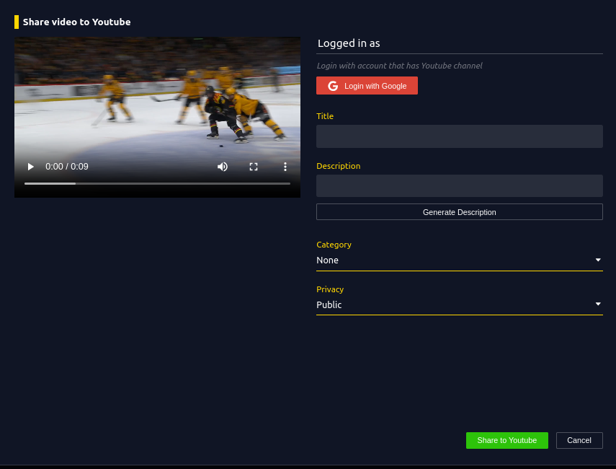Open the Category dropdown arrow
Screen dimensions: 616x469
pyautogui.click(x=597, y=260)
